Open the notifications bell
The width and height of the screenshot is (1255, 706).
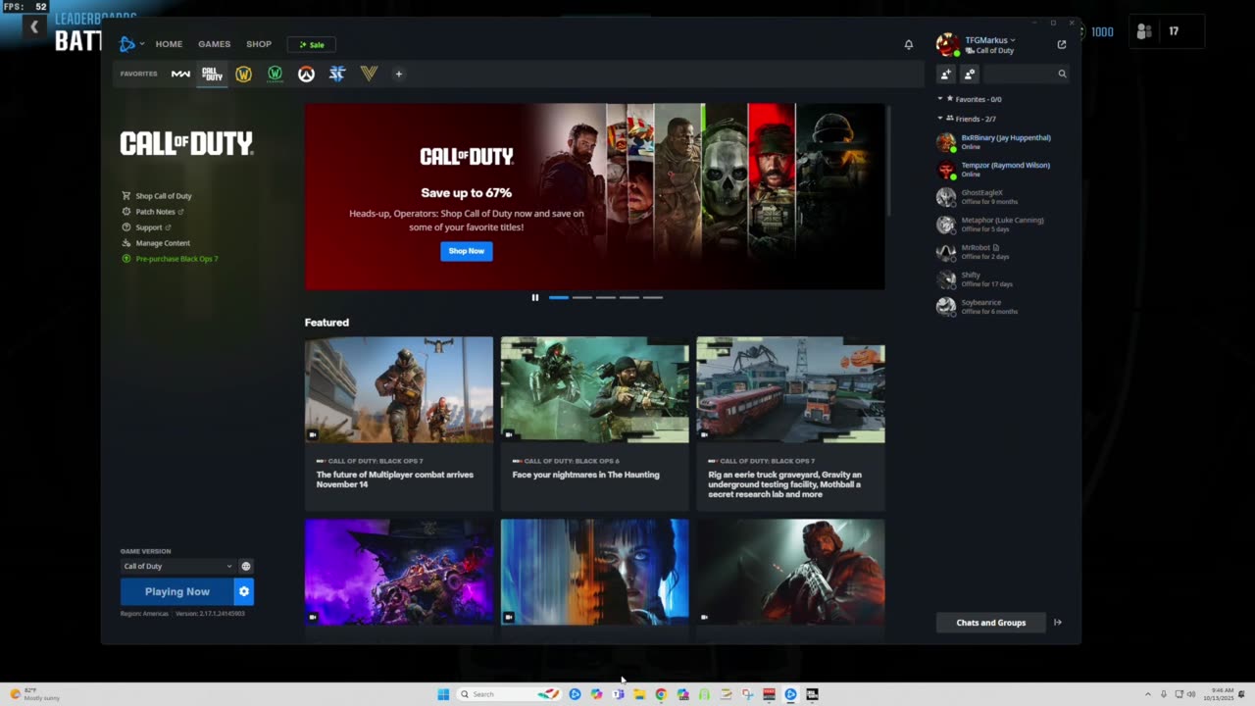coord(908,44)
